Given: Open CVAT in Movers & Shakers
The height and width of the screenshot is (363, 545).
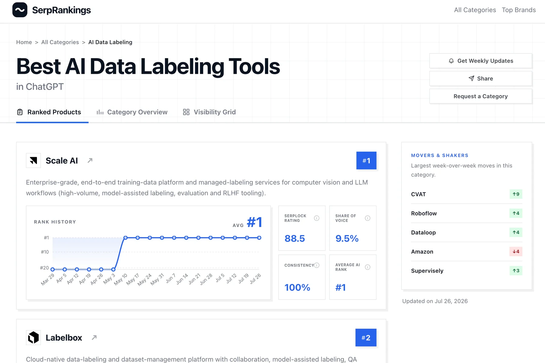Looking at the screenshot, I should tap(467, 194).
